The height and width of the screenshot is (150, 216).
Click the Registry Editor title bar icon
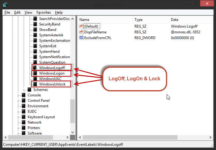(5, 5)
